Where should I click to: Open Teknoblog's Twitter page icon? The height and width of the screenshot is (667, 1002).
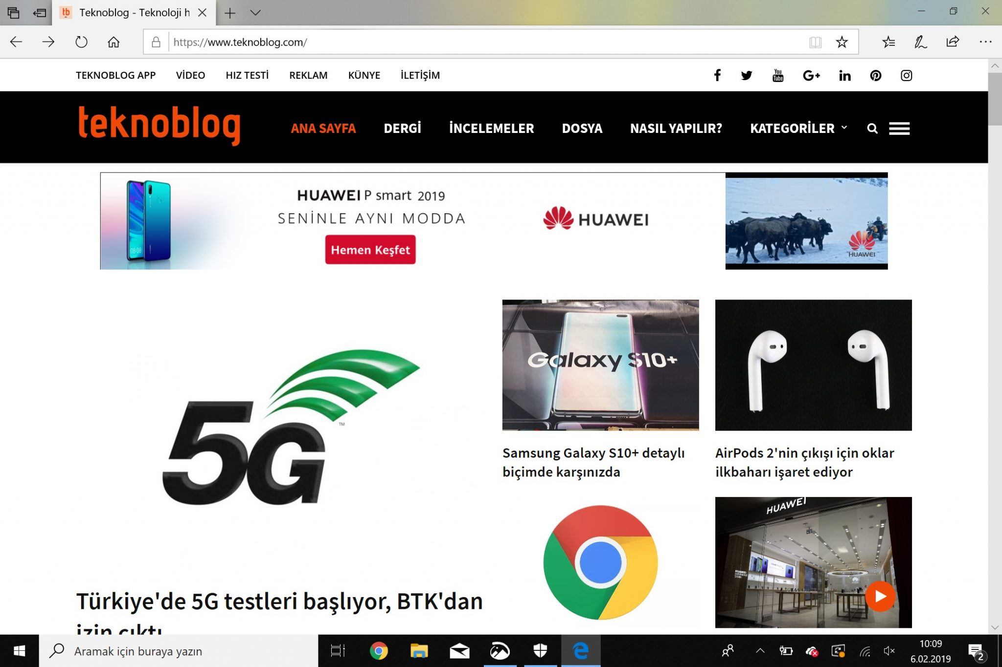[x=746, y=75]
